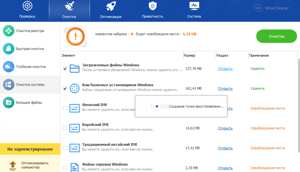The width and height of the screenshot is (300, 172).
Task: Click the Традиционный китайский IME keyboard icon
Action: (x=74, y=148)
